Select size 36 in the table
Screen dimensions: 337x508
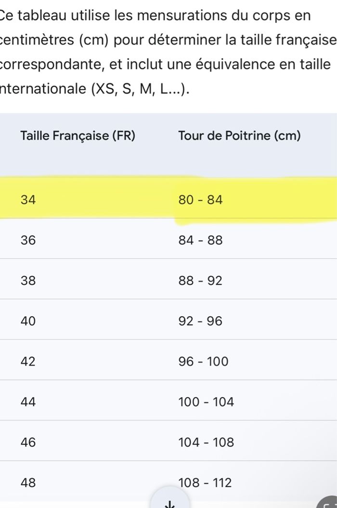pos(28,240)
